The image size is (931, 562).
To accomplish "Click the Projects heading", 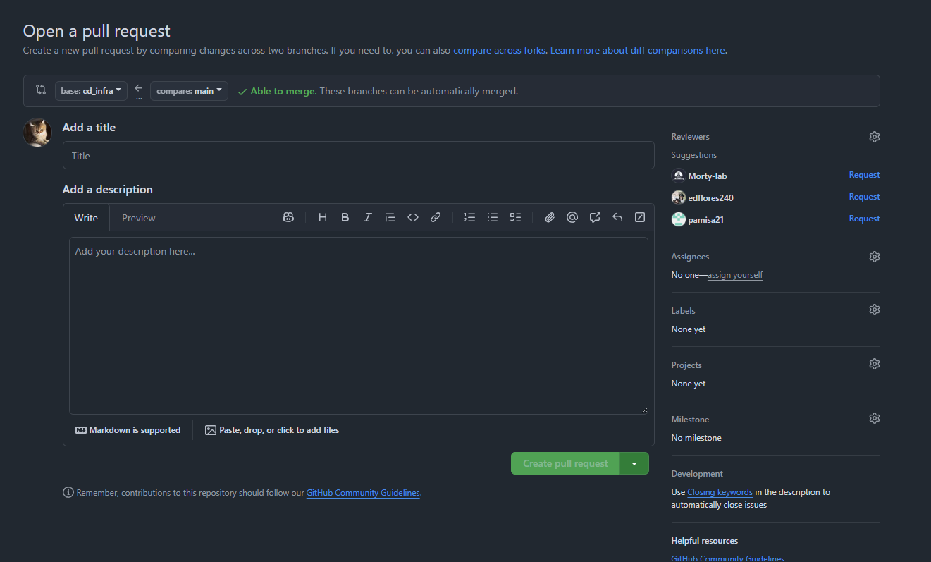I will 686,365.
